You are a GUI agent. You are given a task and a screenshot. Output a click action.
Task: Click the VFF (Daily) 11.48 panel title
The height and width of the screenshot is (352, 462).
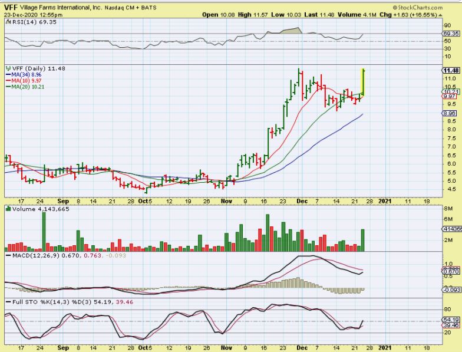click(39, 68)
